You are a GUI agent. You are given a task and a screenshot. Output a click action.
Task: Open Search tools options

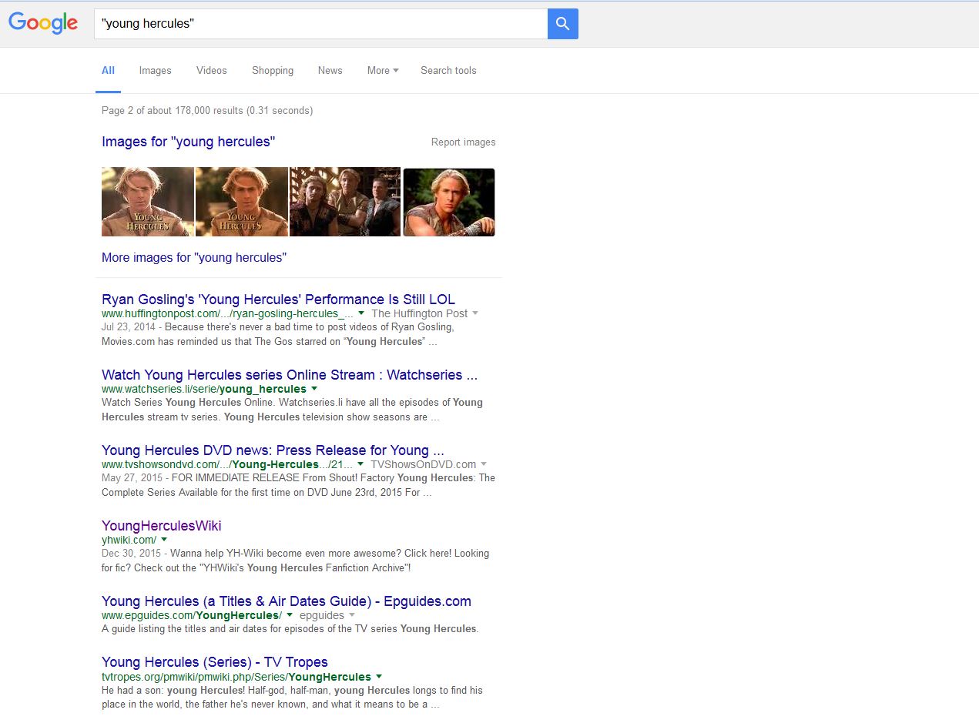(x=448, y=71)
